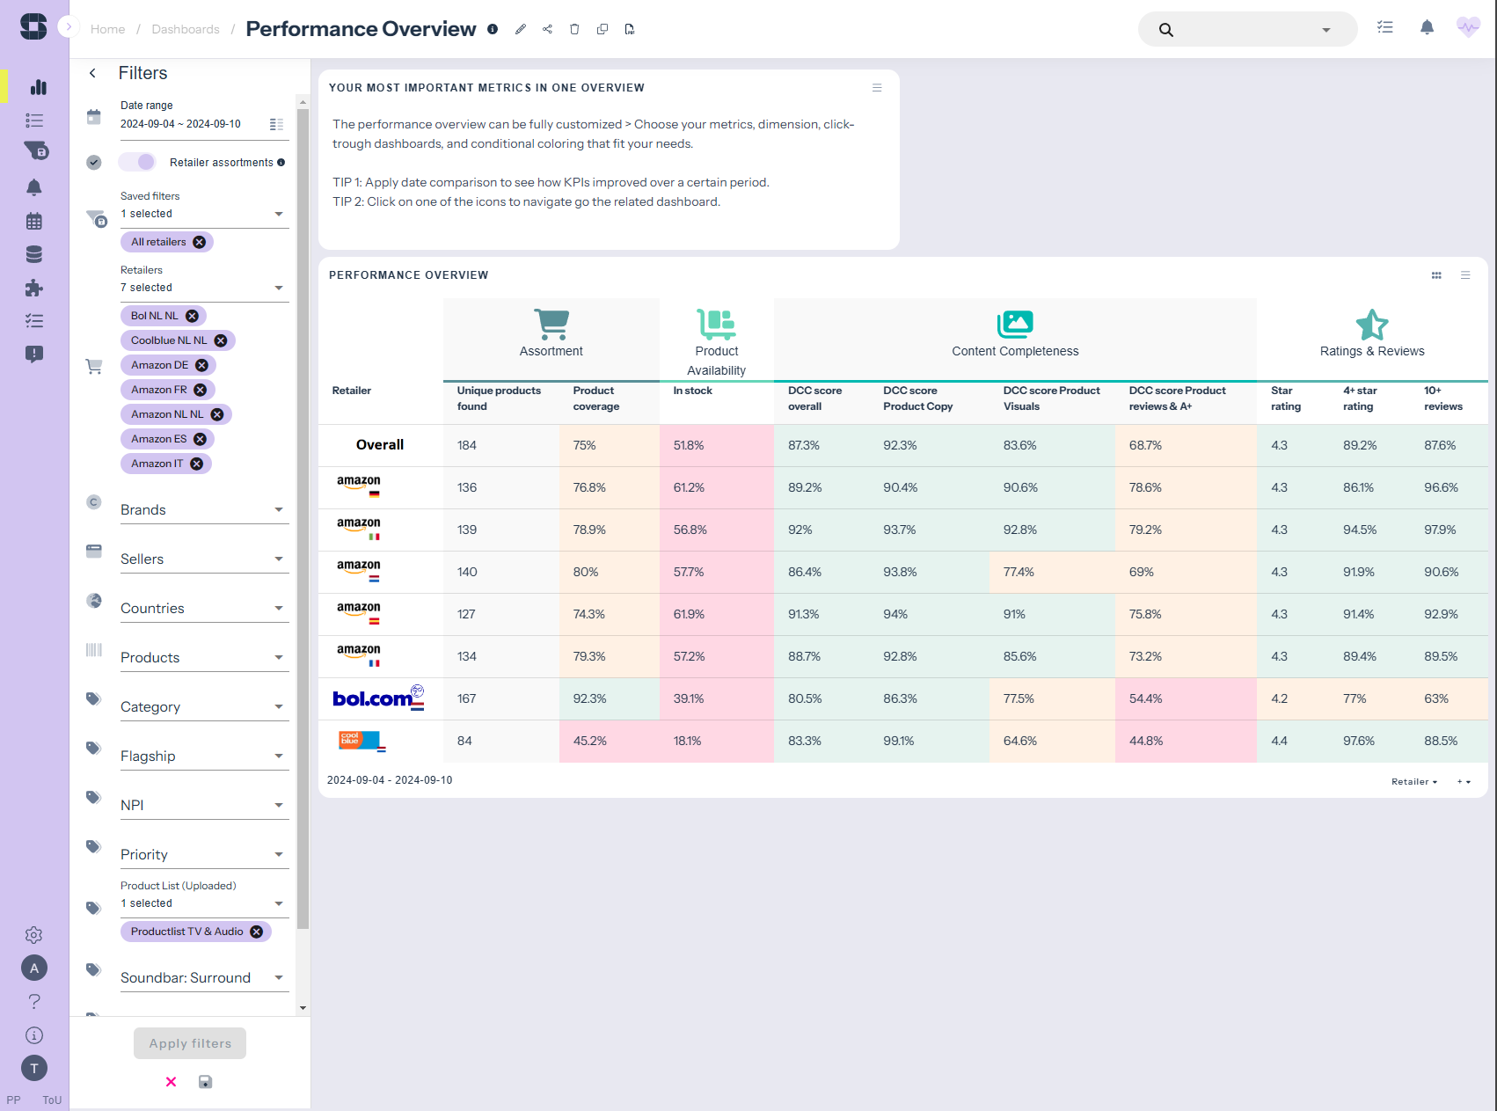This screenshot has height=1111, width=1497.
Task: Click the trash delete dashboard icon
Action: (x=574, y=29)
